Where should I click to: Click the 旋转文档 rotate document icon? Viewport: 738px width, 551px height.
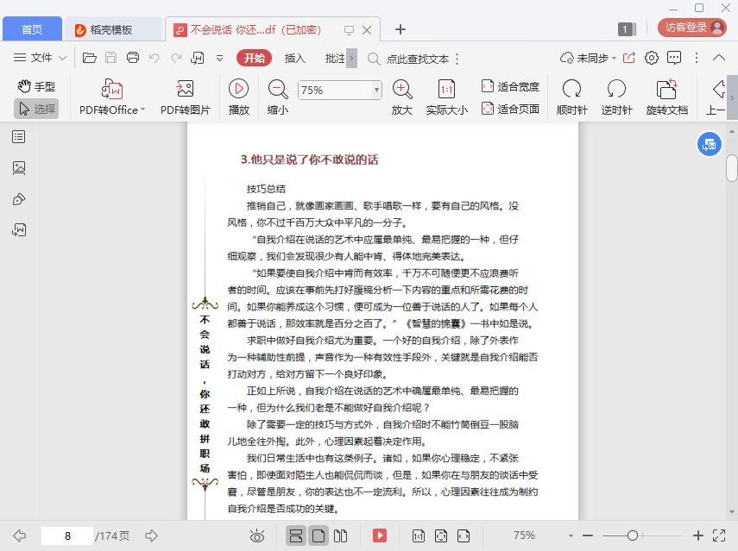[x=666, y=89]
